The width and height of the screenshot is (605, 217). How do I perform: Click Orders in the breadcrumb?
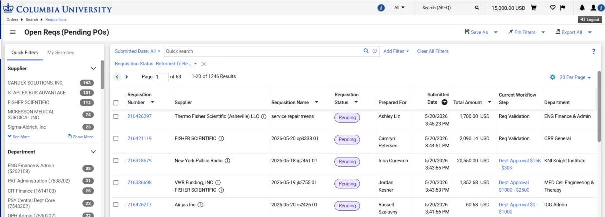[13, 20]
